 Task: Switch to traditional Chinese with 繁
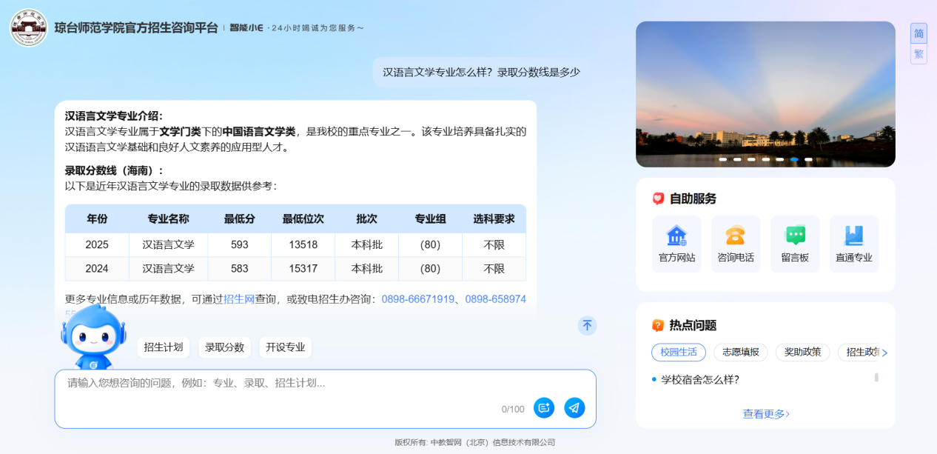(x=918, y=54)
